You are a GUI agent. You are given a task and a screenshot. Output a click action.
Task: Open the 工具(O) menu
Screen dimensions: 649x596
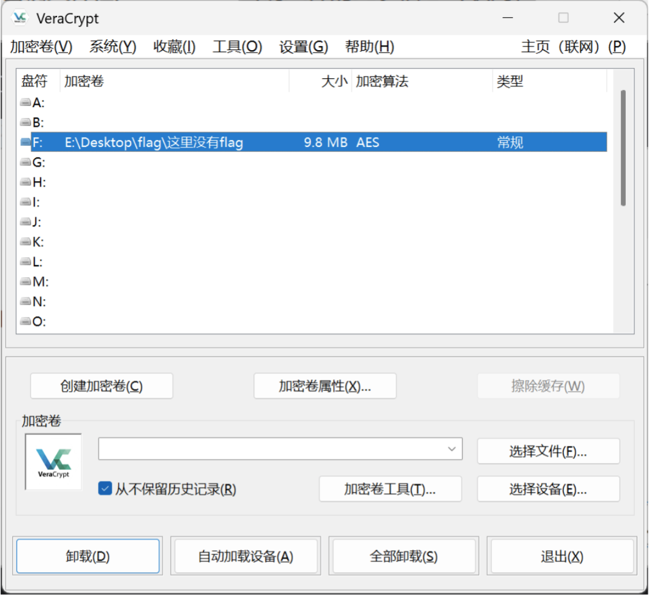[x=237, y=47]
